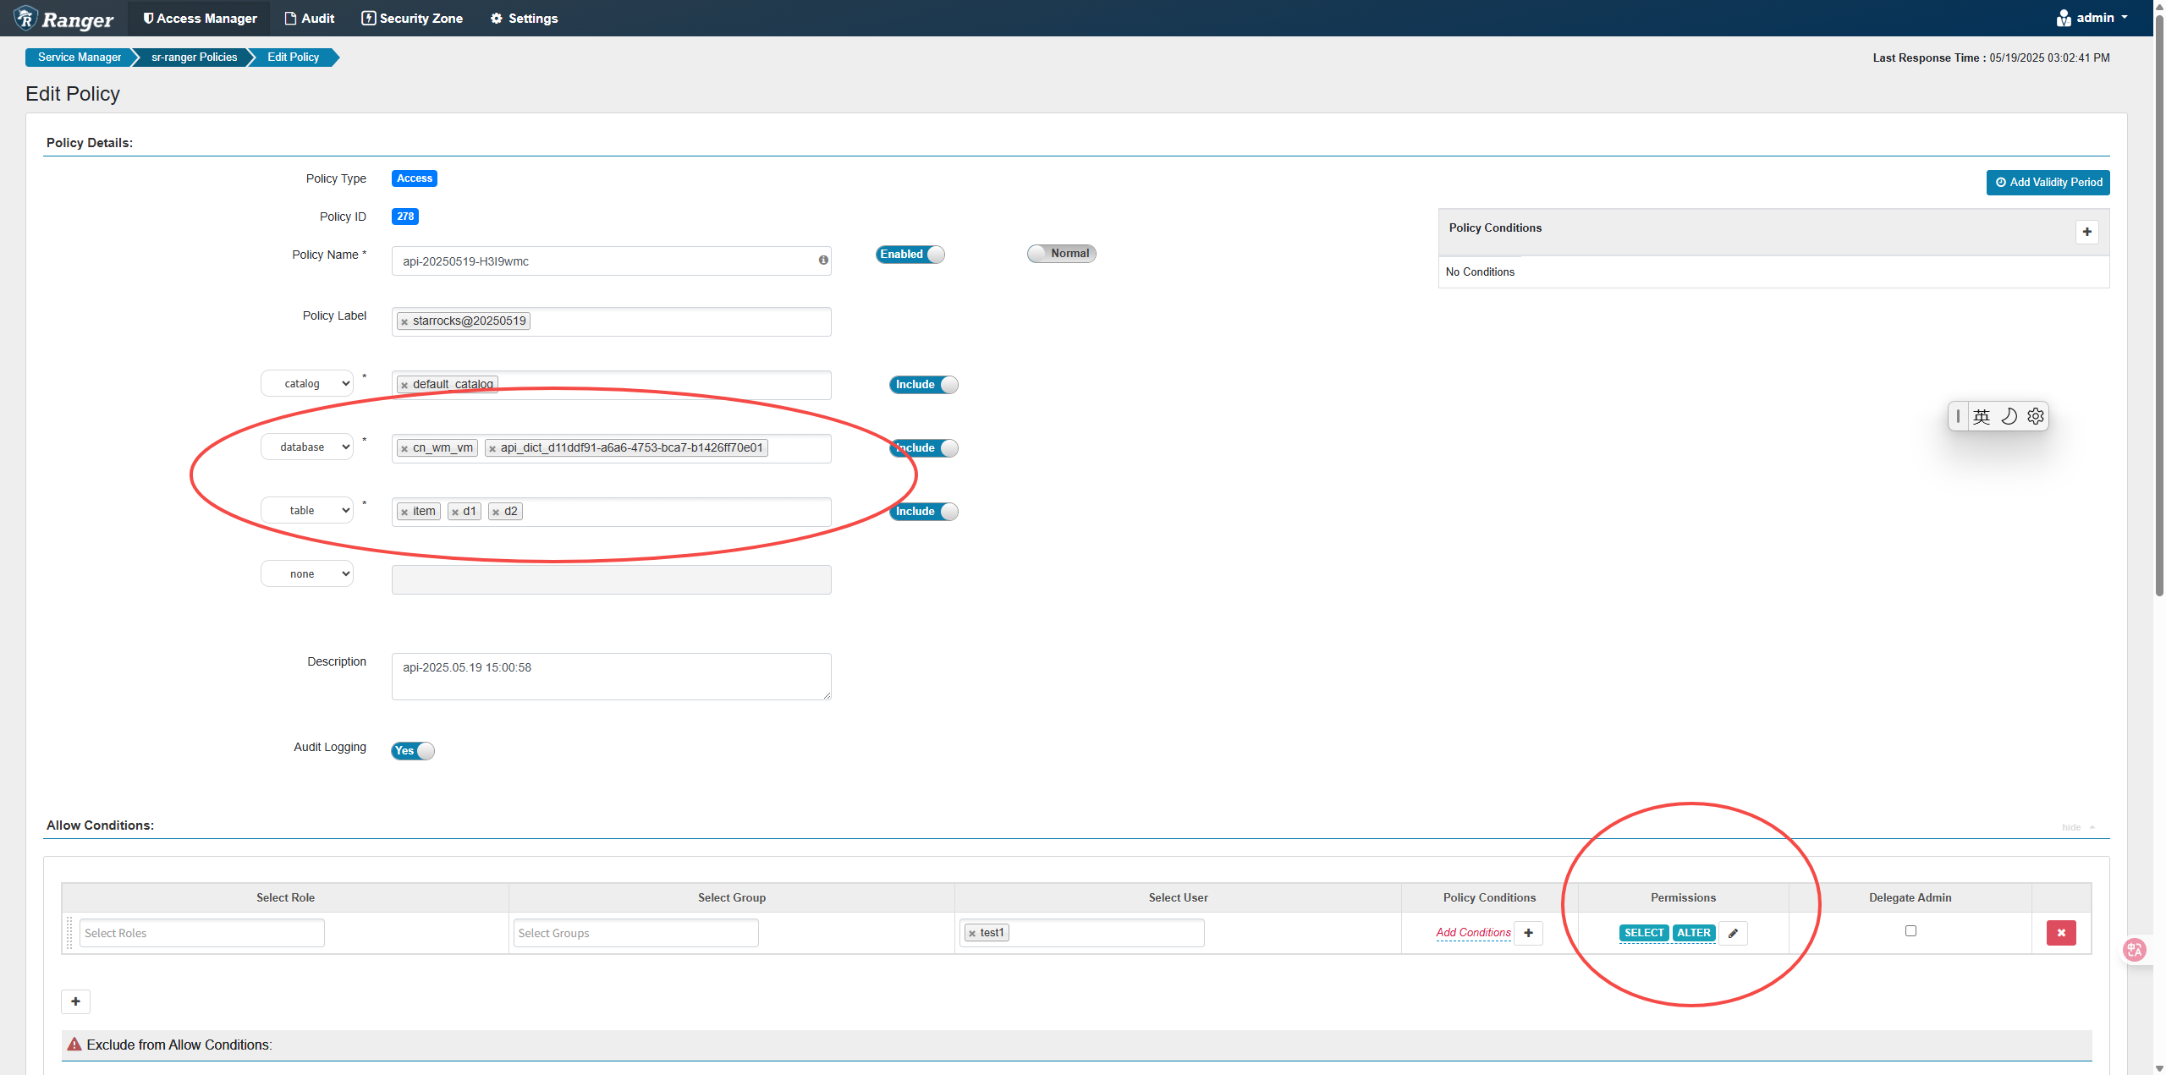The image size is (2166, 1075).
Task: Remove api_dict database tag
Action: 492,449
